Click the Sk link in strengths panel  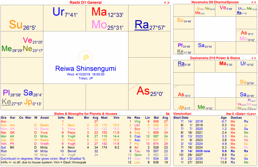(168, 114)
